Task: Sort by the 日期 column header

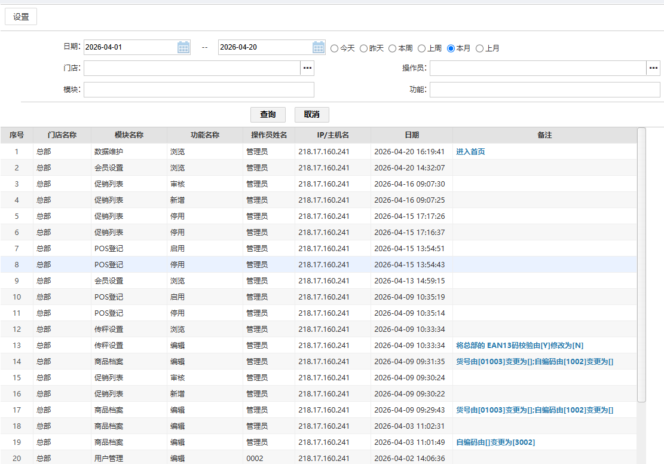Action: coord(411,135)
